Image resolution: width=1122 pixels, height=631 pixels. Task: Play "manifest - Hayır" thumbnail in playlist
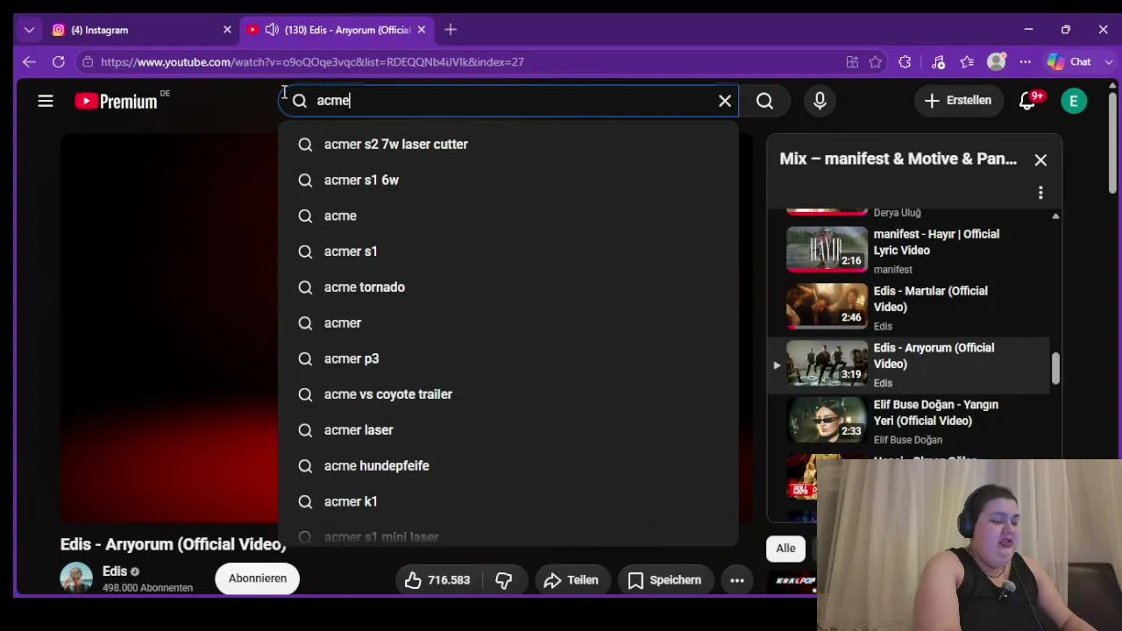[827, 250]
